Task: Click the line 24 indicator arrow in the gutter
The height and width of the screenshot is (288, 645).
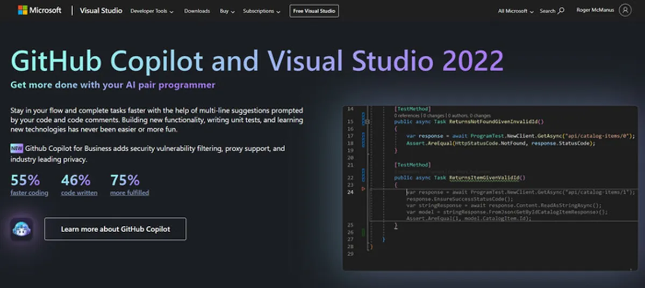Action: pyautogui.click(x=364, y=189)
